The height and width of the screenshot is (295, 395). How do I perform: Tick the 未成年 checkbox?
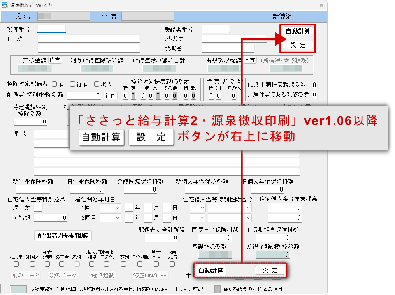click(x=16, y=264)
